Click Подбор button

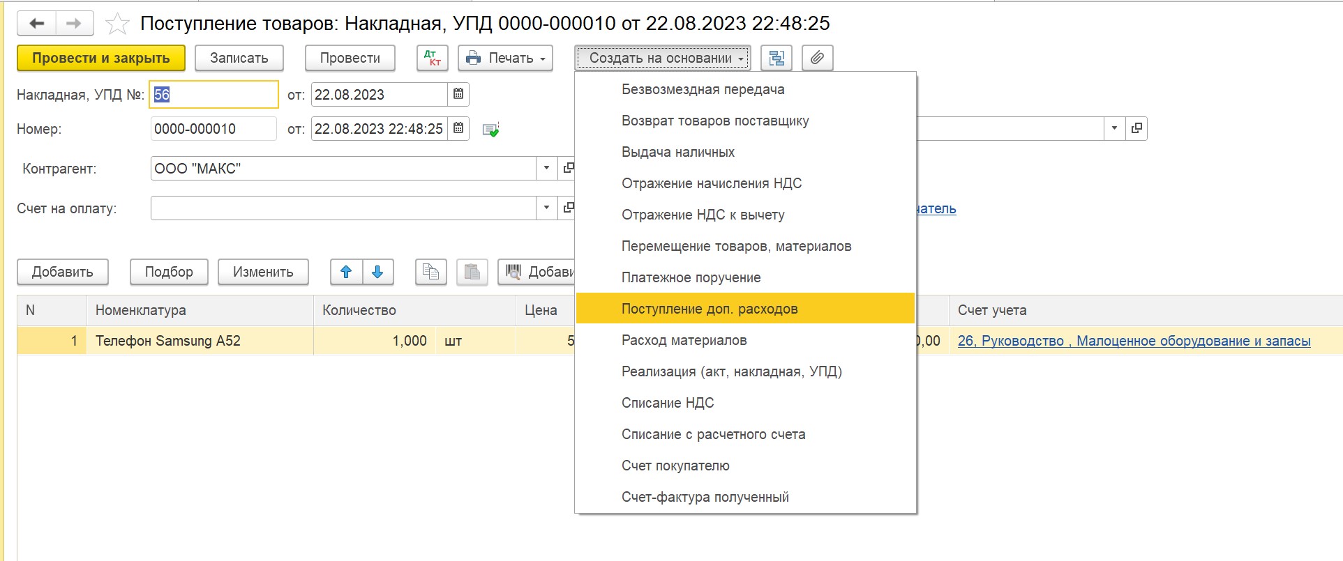point(169,272)
